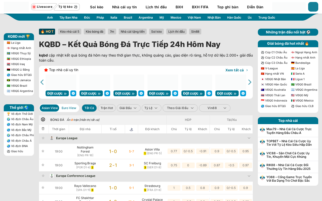Viewport: 322px width, 201px height.
Task: Click the trash icon in the table header
Action: coord(43,129)
